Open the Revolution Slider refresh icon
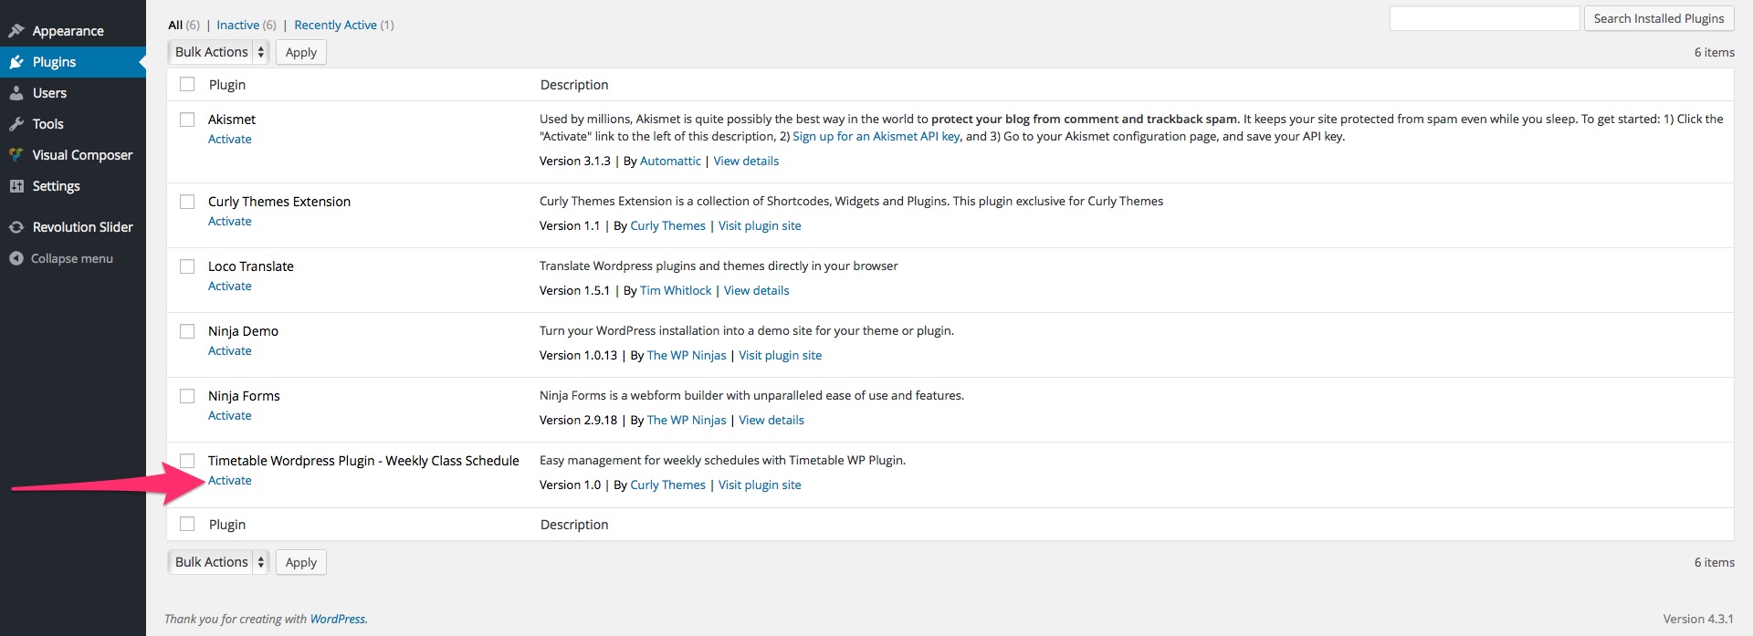Image resolution: width=1753 pixels, height=636 pixels. (16, 227)
